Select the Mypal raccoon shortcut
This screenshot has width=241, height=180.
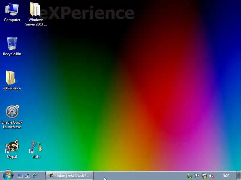pos(12,149)
